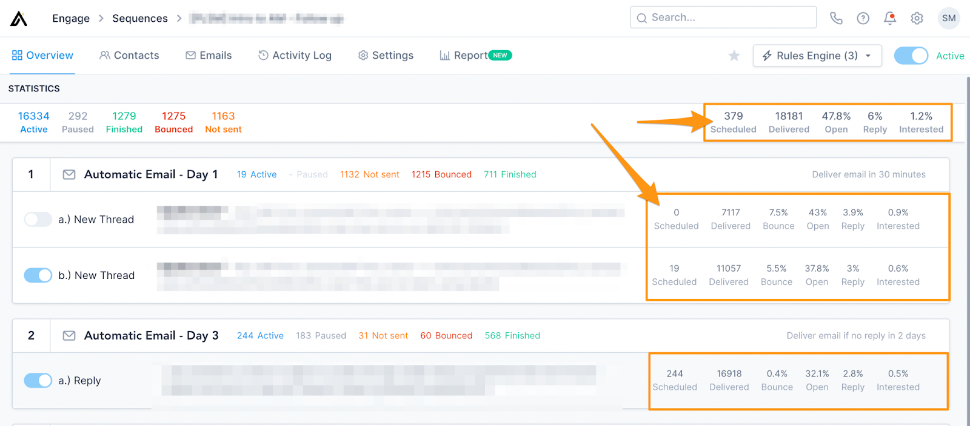Turn off the b.) New Thread variant toggle

(38, 275)
